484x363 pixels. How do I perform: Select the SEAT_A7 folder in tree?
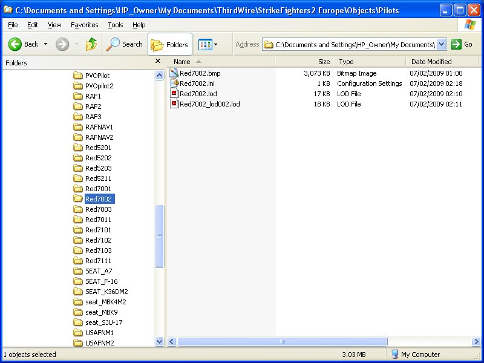(x=99, y=271)
